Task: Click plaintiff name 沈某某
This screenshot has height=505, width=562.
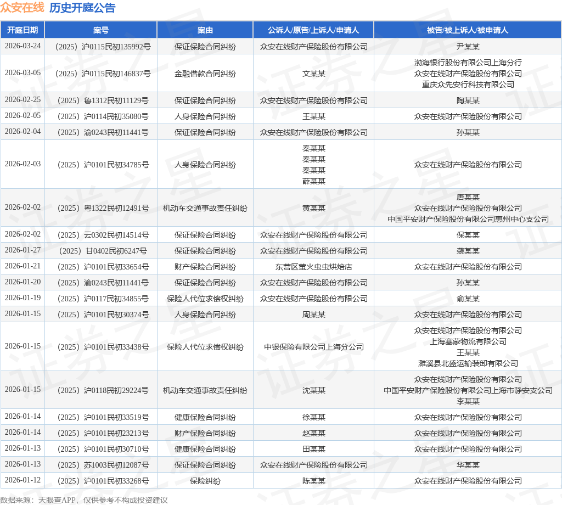Action: coord(313,390)
